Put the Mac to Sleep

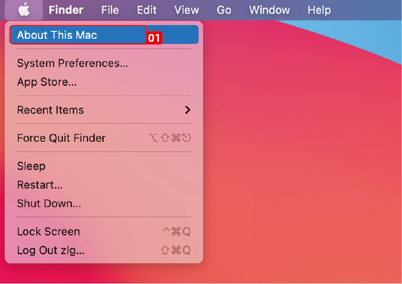click(x=31, y=166)
